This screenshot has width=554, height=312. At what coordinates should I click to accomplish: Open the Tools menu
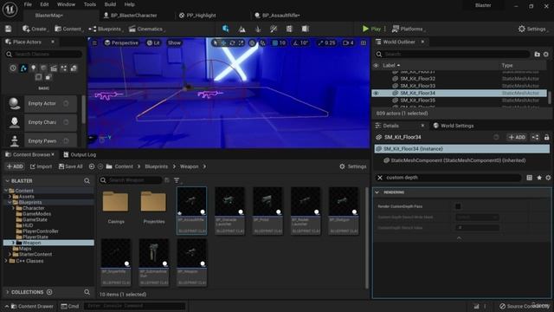point(90,4)
